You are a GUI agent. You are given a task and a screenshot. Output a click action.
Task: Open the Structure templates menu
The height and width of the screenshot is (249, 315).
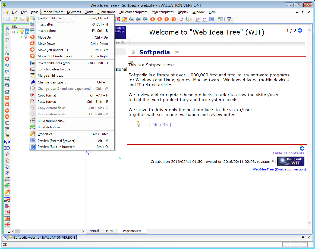pyautogui.click(x=133, y=12)
